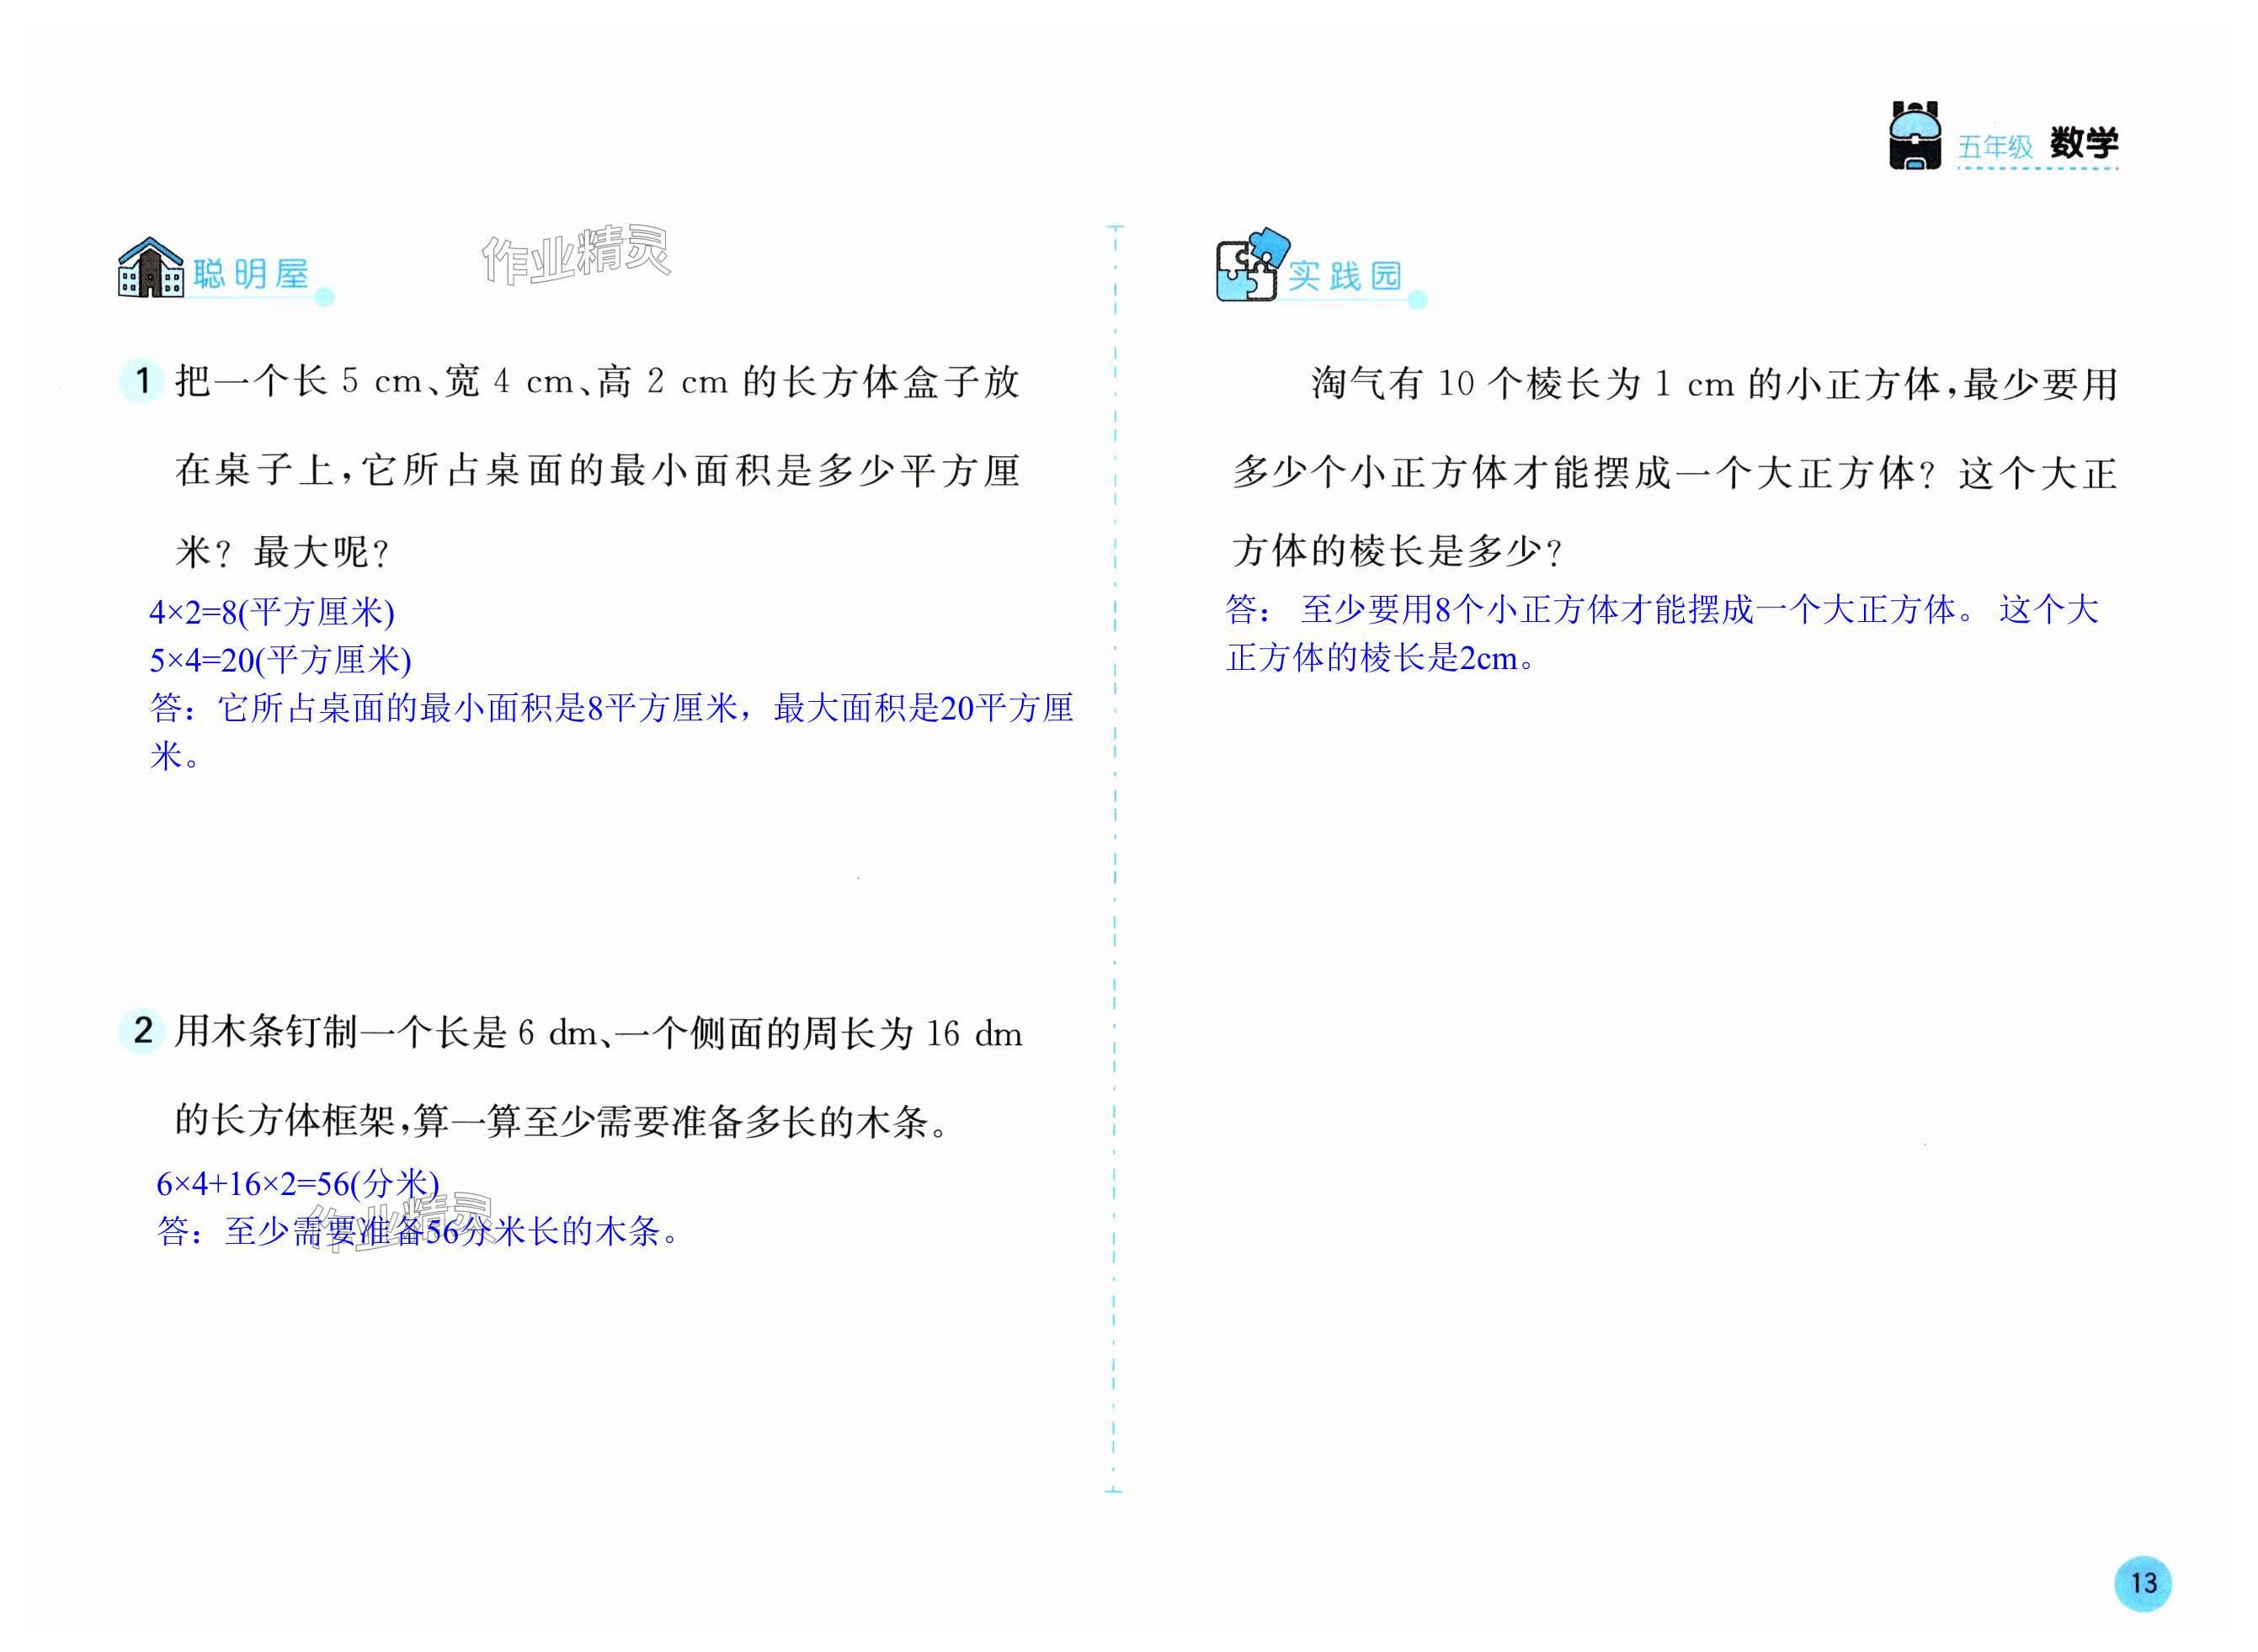Click the 数学 subject title
Image resolution: width=2258 pixels, height=1652 pixels.
2083,143
